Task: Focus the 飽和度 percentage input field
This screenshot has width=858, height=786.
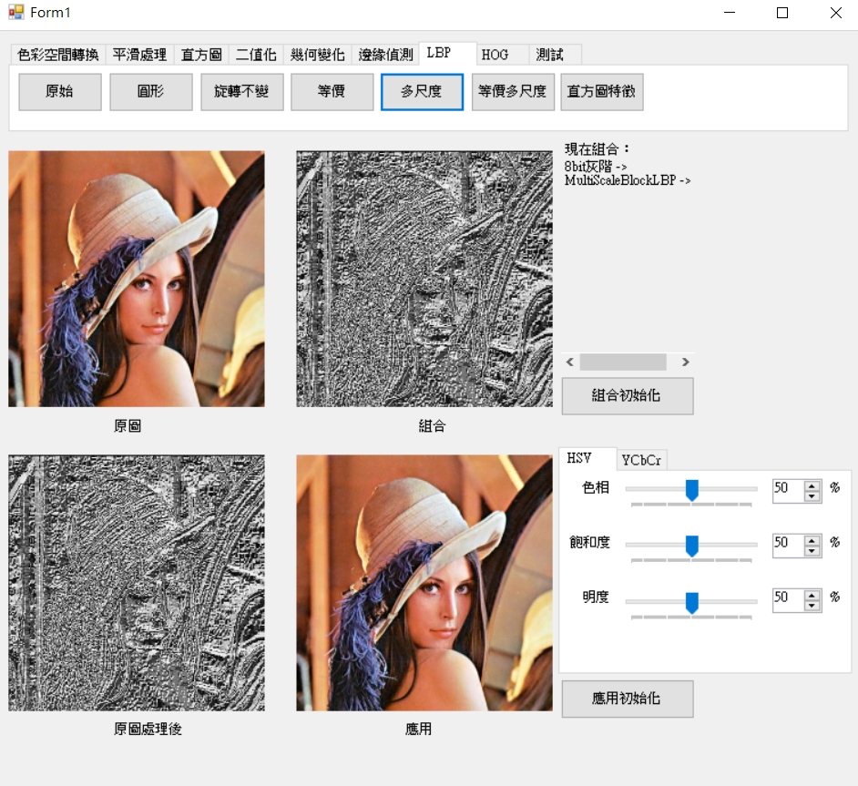Action: [789, 546]
